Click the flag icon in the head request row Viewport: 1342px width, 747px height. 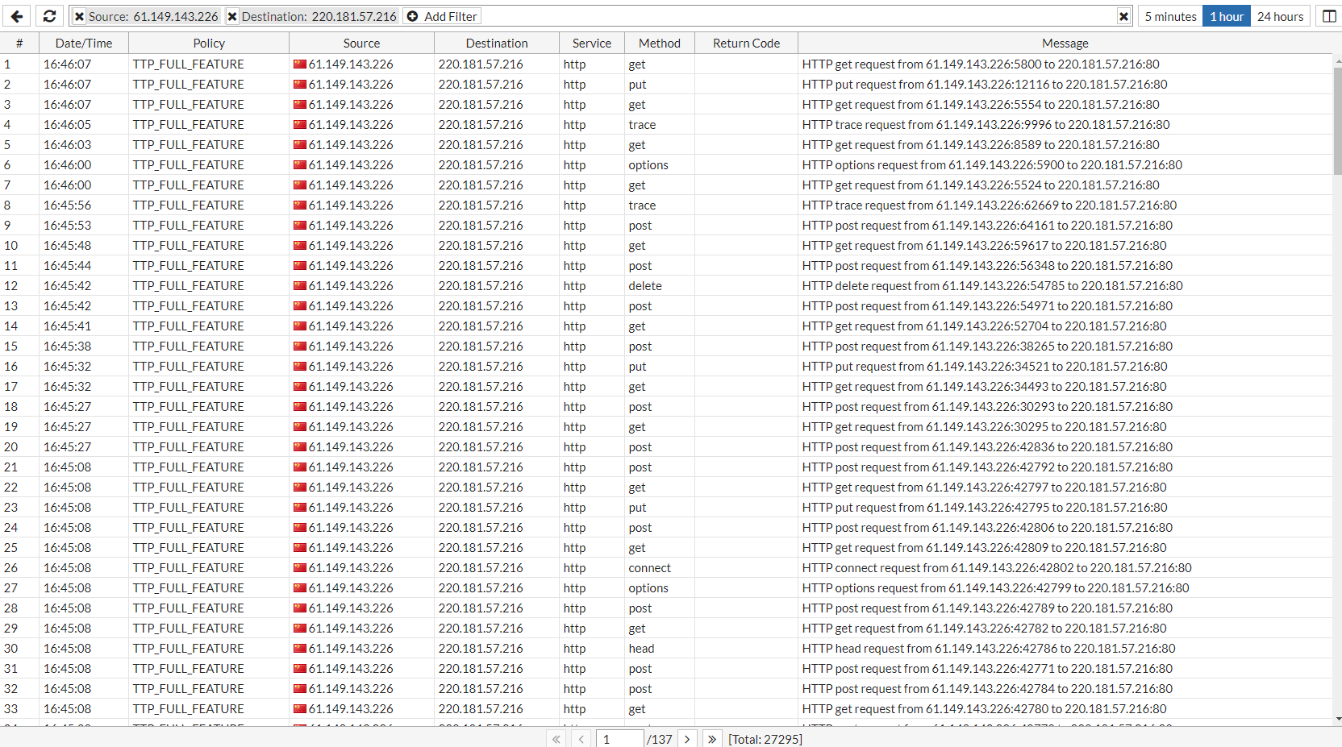coord(300,649)
